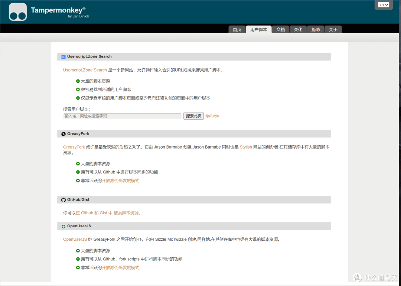The image size is (401, 286).
Task: Click the OpenUserJS circle icon
Action: click(x=63, y=226)
